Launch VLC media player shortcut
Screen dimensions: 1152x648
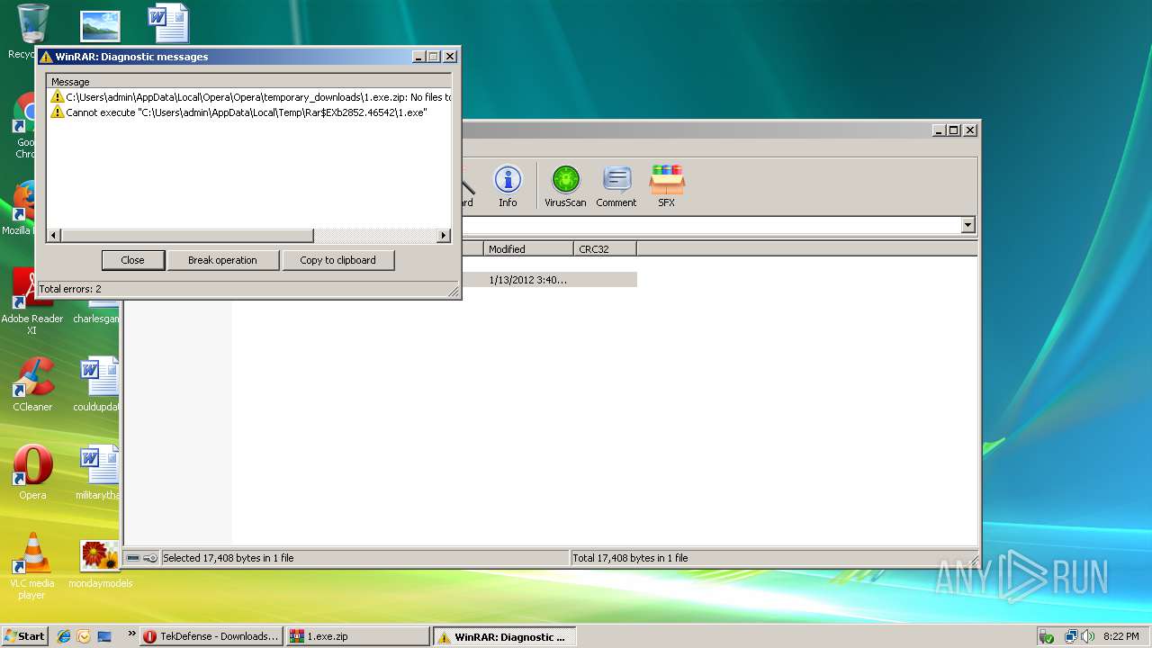click(32, 566)
